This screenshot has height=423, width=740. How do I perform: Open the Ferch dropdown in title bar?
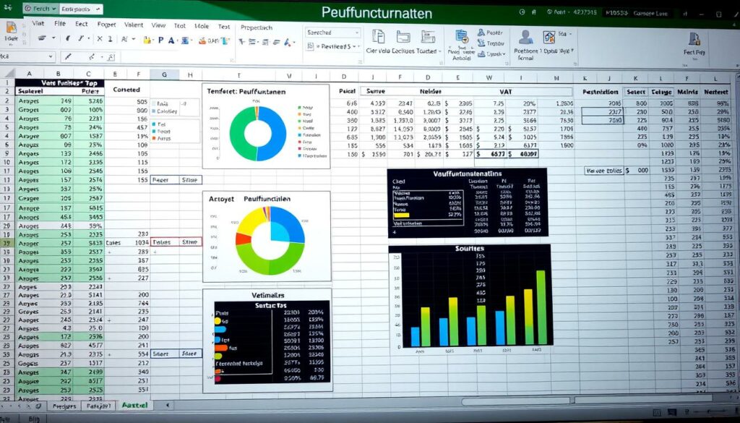(x=40, y=9)
